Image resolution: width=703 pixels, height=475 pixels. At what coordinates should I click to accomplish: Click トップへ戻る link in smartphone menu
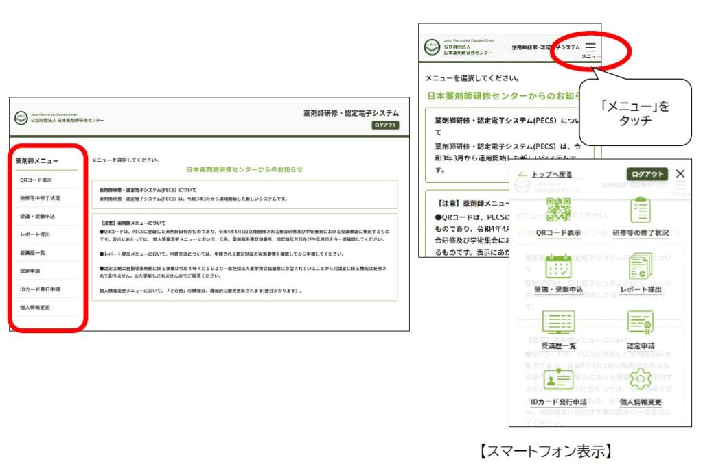[546, 175]
